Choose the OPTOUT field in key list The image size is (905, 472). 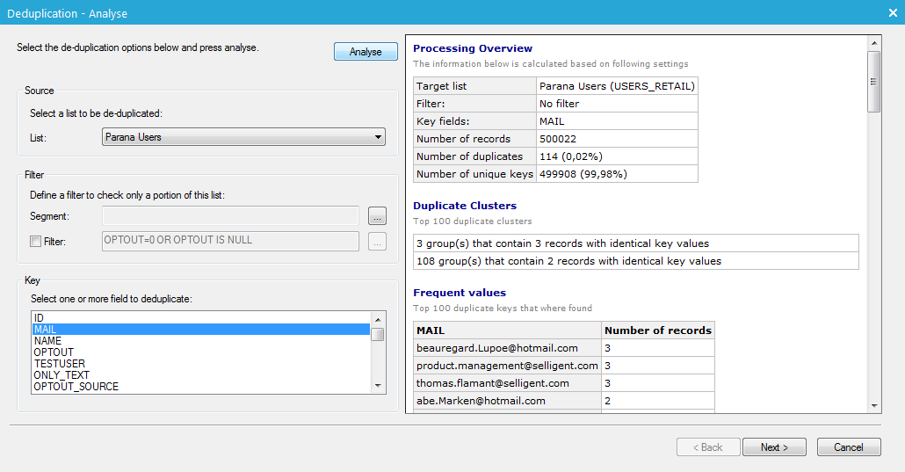54,352
